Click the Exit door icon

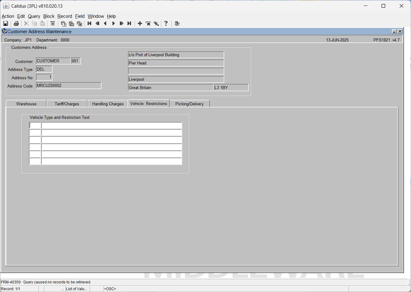pos(177,24)
